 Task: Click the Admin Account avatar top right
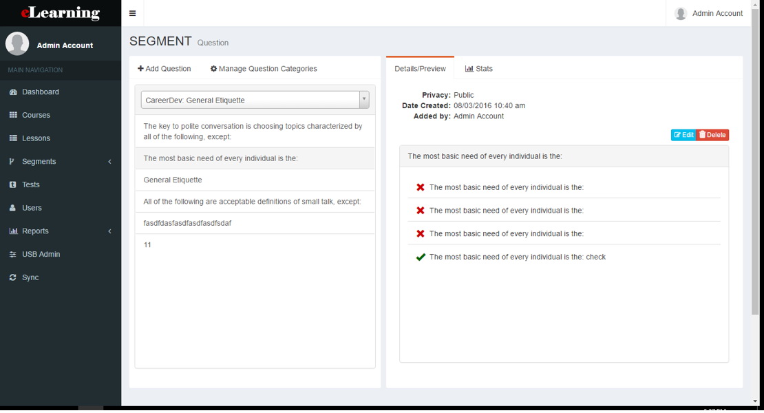(x=680, y=13)
